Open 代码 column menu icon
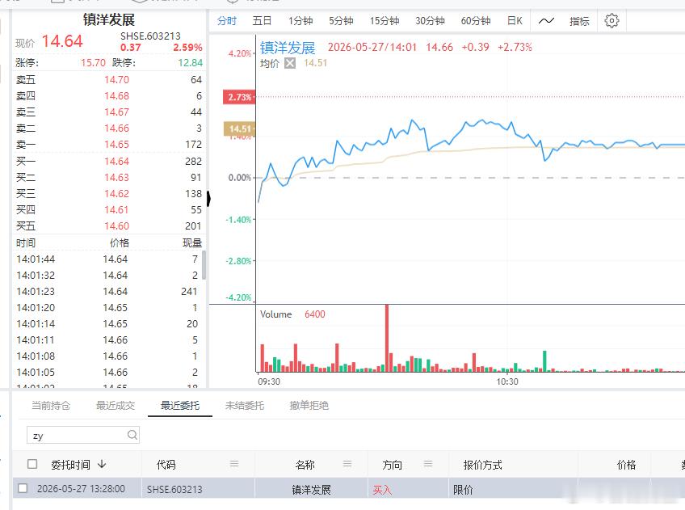The width and height of the screenshot is (685, 510). (234, 464)
